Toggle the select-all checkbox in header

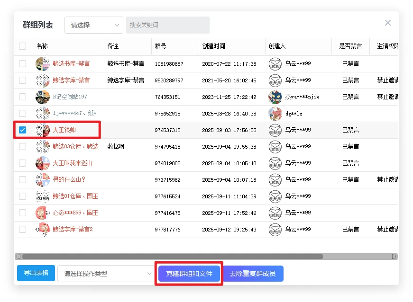23,46
